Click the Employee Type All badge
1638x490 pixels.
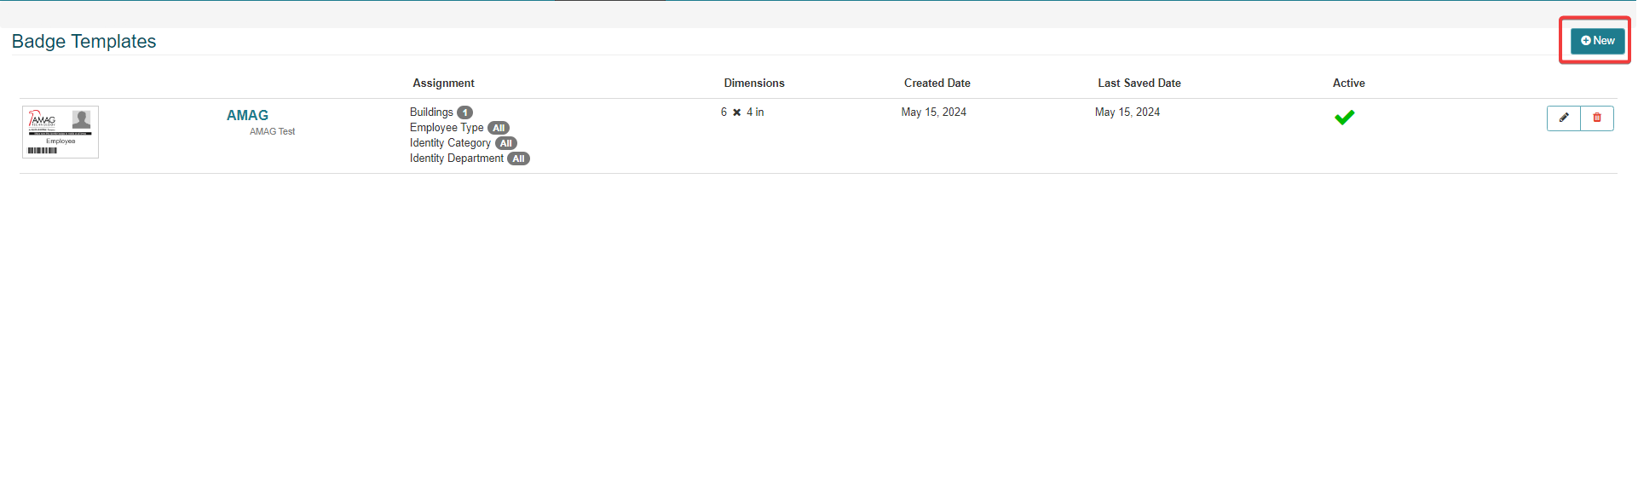pyautogui.click(x=499, y=128)
